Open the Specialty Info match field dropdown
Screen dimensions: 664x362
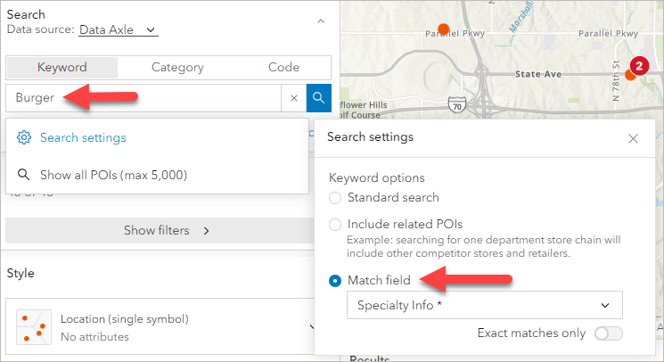click(x=485, y=305)
